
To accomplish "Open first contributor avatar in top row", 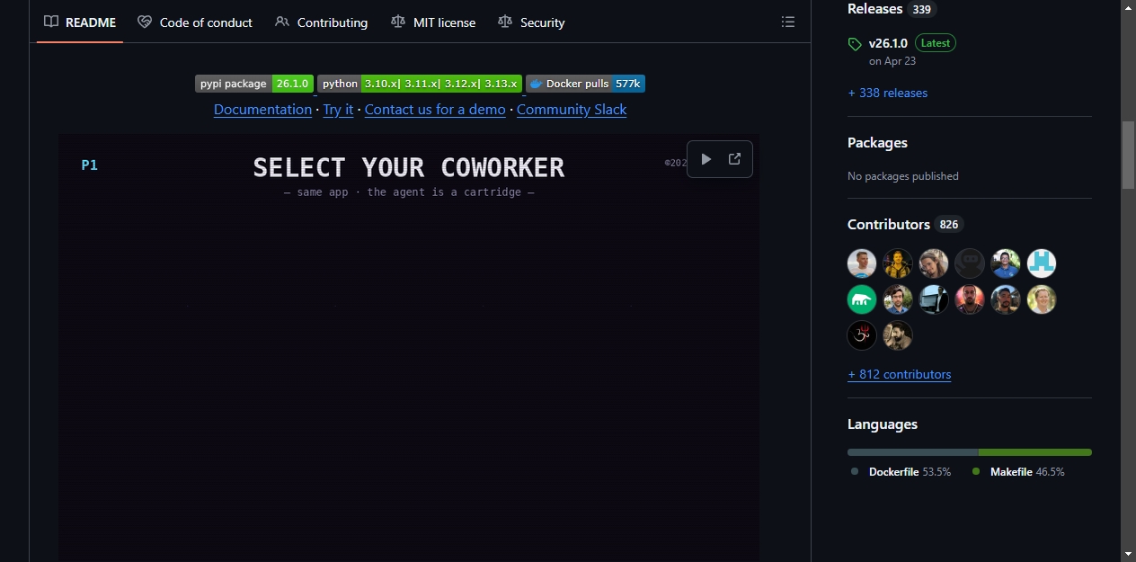I will [862, 263].
